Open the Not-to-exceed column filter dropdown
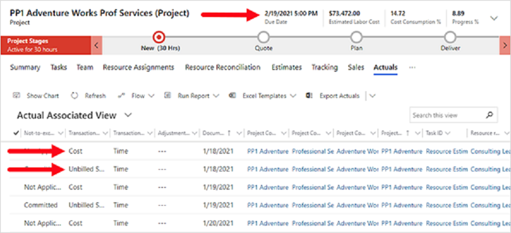Image resolution: width=511 pixels, height=233 pixels. tap(61, 133)
